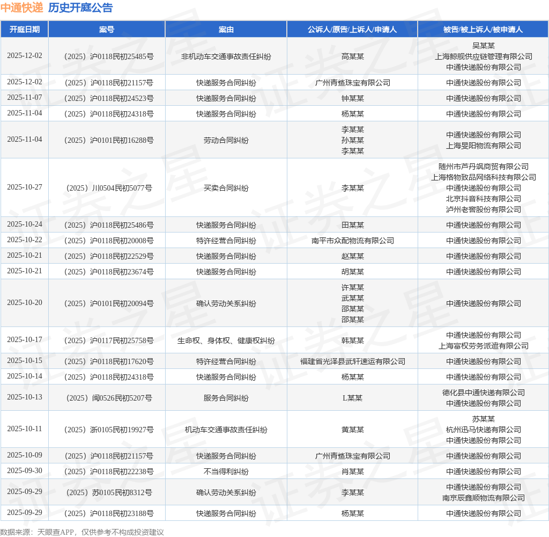Image resolution: width=549 pixels, height=537 pixels.
Task: Click date 2025-10-20
Action: pos(25,303)
